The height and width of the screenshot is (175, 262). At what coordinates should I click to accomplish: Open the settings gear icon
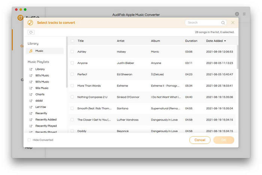237,14
